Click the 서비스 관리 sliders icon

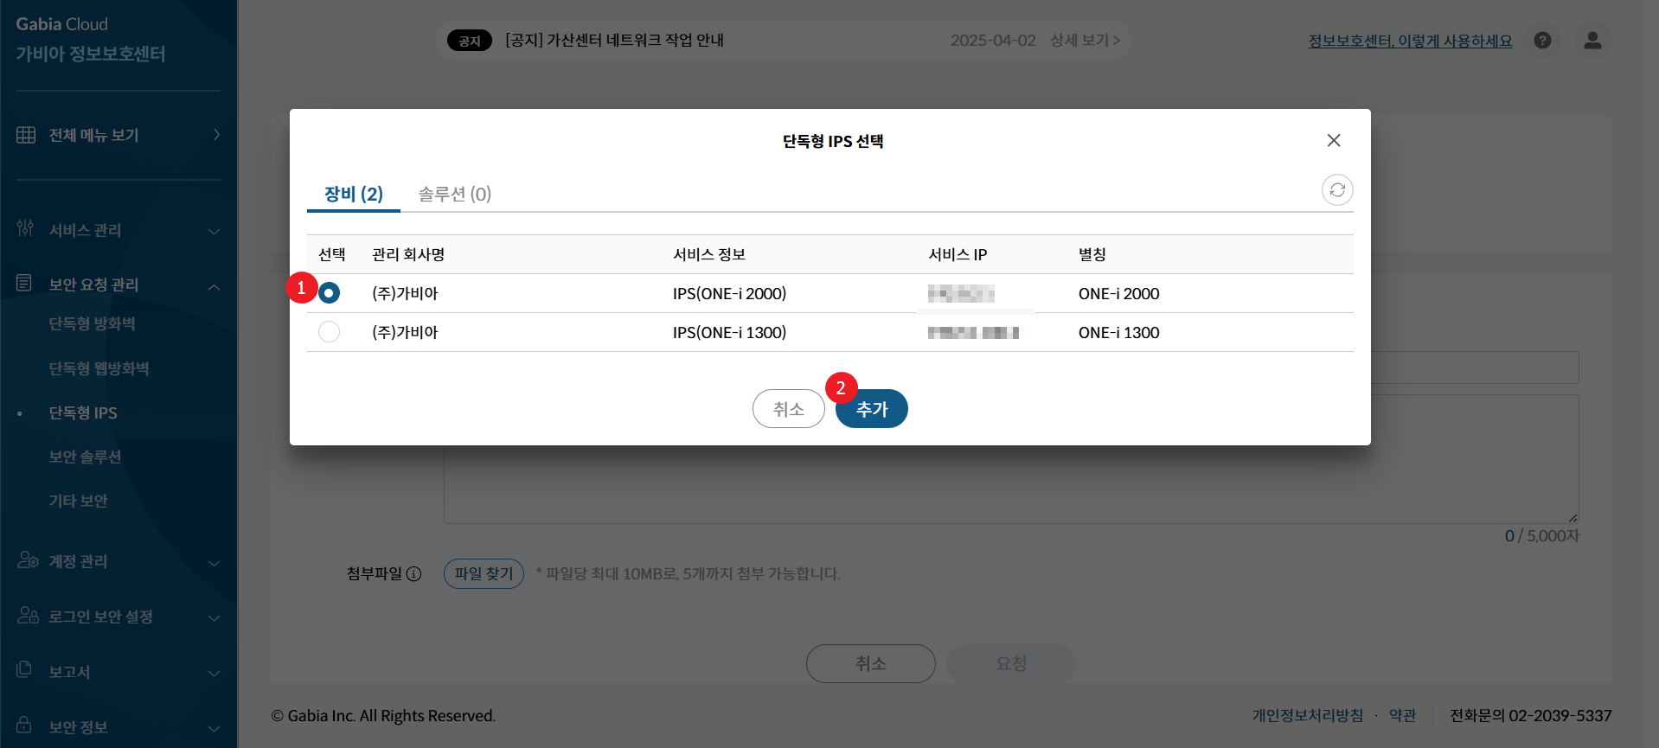[25, 228]
